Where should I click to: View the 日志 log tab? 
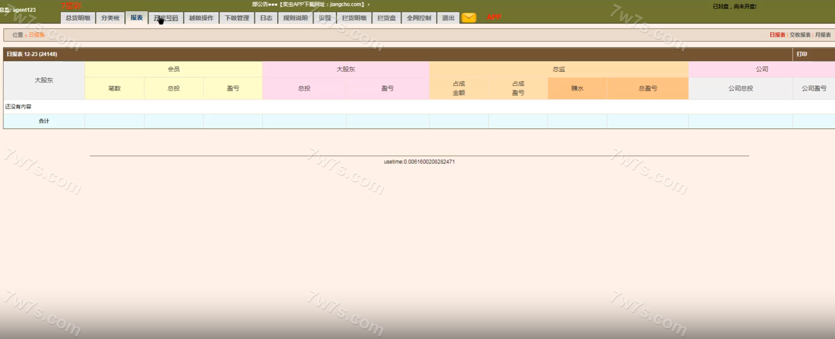point(266,18)
